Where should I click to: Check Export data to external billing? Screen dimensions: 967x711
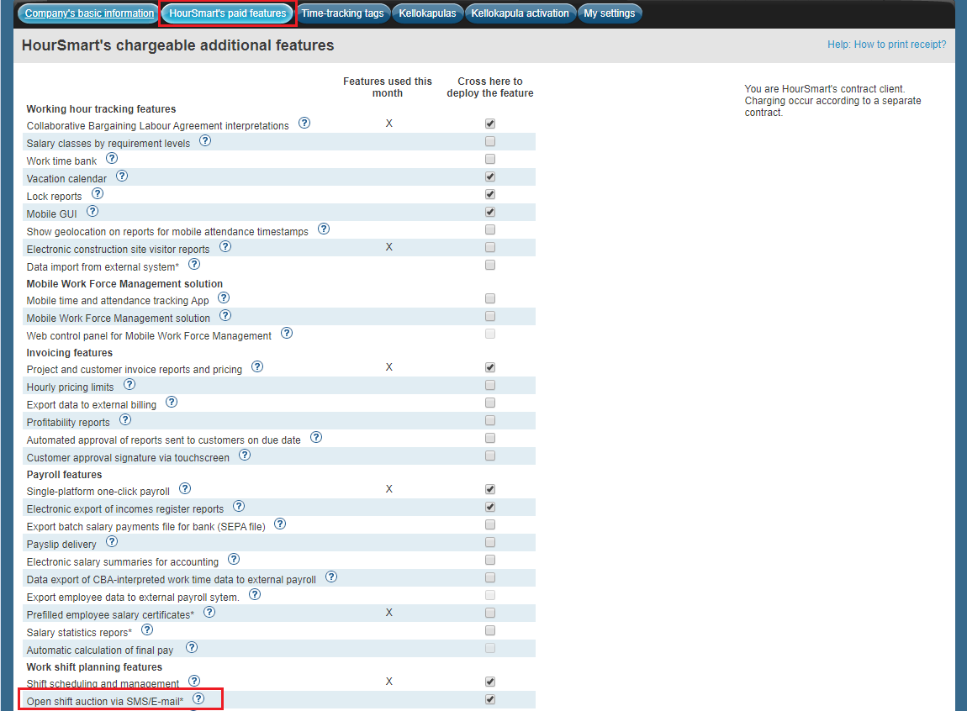490,403
